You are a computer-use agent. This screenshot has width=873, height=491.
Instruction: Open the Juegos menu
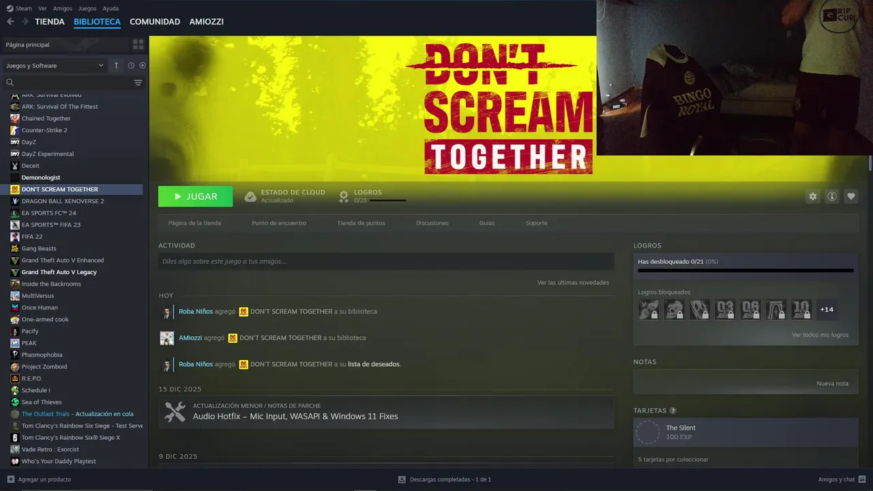87,9
